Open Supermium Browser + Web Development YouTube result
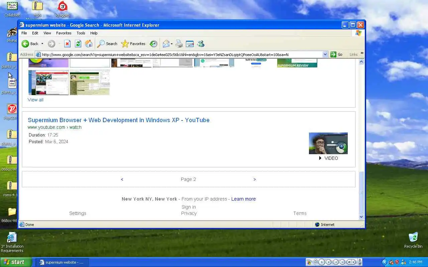 [x=118, y=120]
